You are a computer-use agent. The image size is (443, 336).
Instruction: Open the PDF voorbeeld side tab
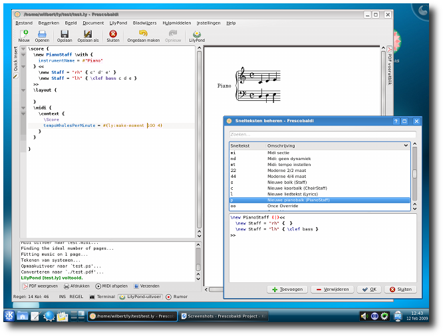[390, 66]
